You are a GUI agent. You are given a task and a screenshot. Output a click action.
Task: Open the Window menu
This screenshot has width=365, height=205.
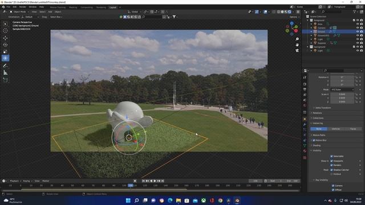pos(33,7)
